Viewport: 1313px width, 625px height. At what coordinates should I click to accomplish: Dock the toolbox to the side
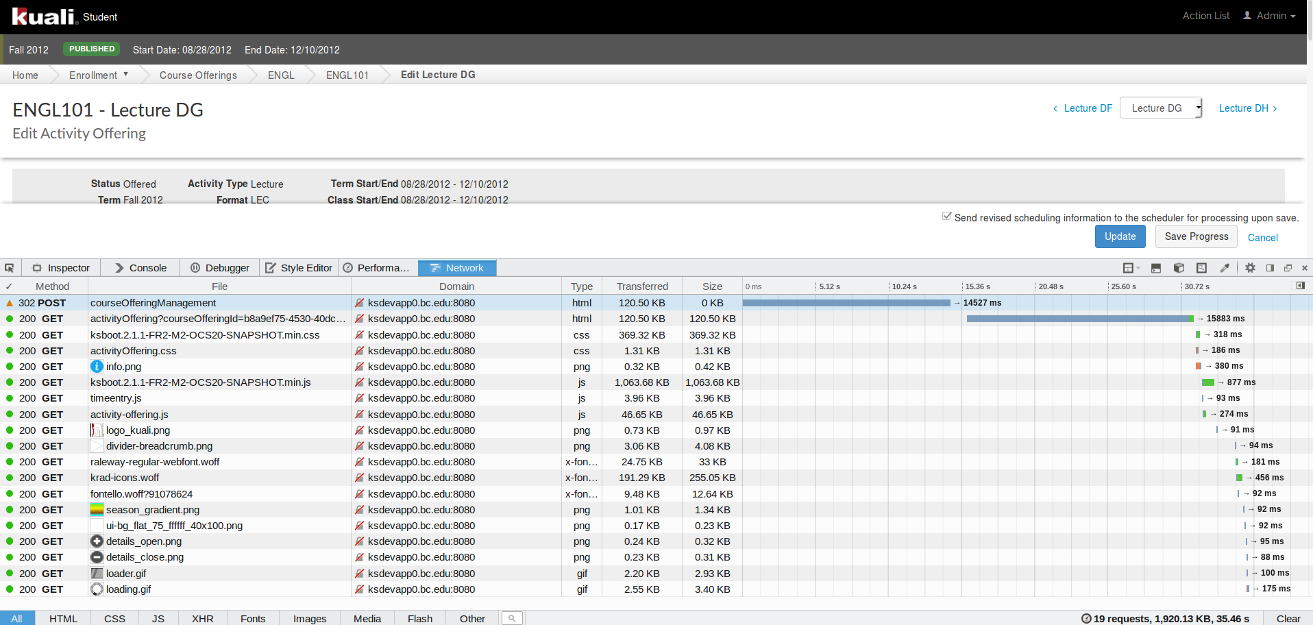(x=1270, y=268)
